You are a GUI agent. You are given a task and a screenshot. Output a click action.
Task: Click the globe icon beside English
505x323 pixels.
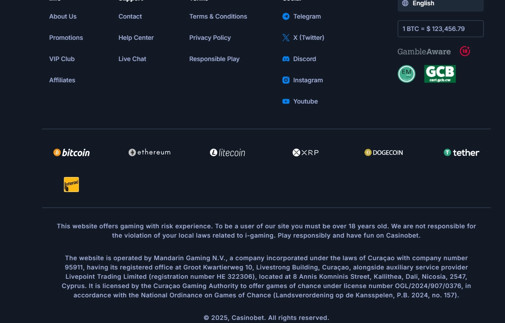405,3
